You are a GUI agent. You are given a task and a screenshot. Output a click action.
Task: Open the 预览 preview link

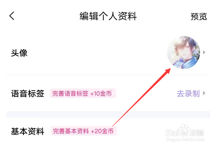click(x=199, y=16)
